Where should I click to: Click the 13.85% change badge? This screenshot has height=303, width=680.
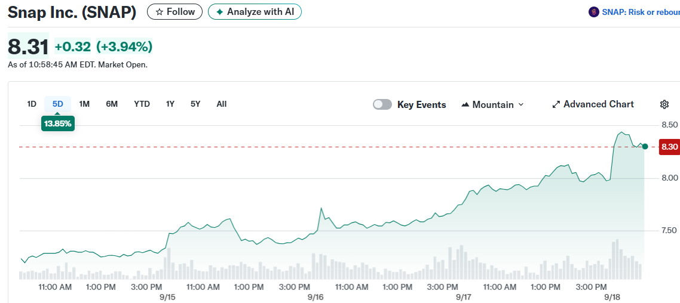pos(58,123)
